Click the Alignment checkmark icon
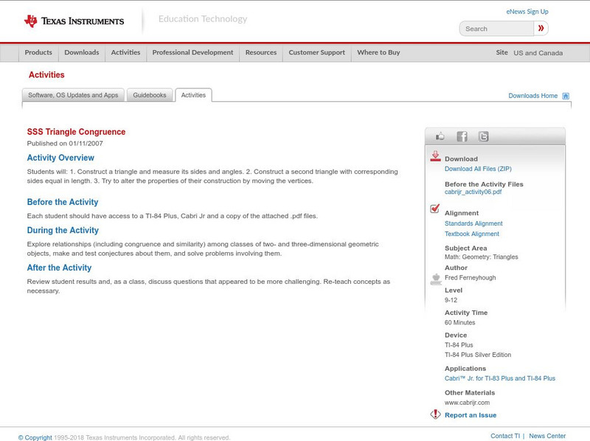 (434, 208)
